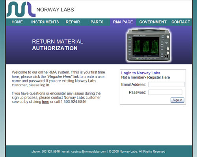The height and width of the screenshot is (157, 197).
Task: Click the custsvc@norwaylabs.com footer email
Action: (89, 152)
